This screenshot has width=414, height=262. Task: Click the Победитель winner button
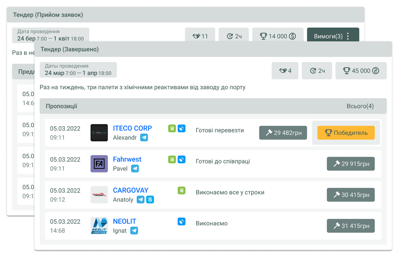pyautogui.click(x=346, y=133)
